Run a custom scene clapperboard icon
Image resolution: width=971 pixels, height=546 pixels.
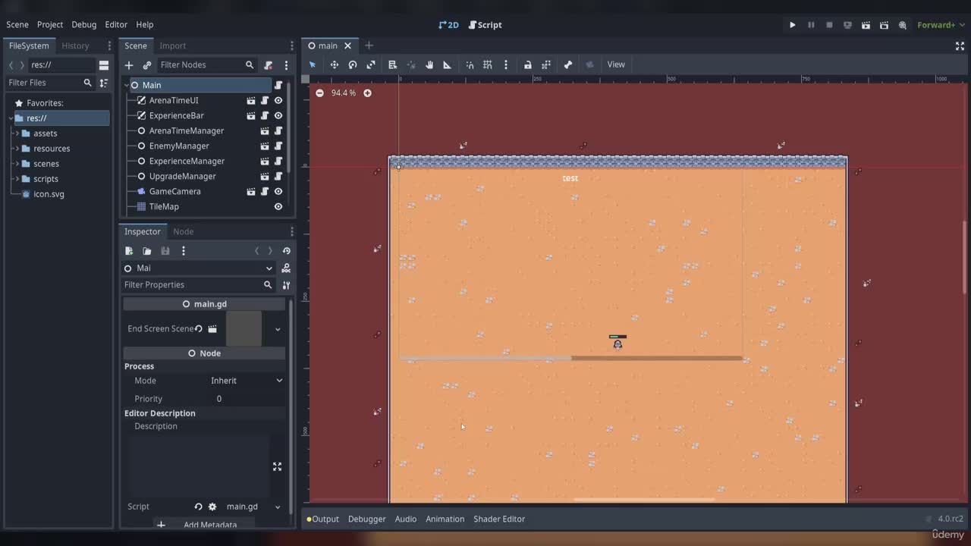884,25
